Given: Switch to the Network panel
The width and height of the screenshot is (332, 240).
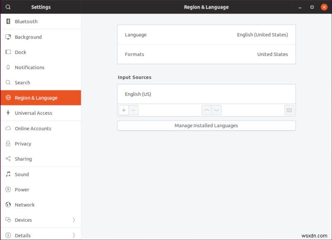Looking at the screenshot, I should tap(24, 205).
